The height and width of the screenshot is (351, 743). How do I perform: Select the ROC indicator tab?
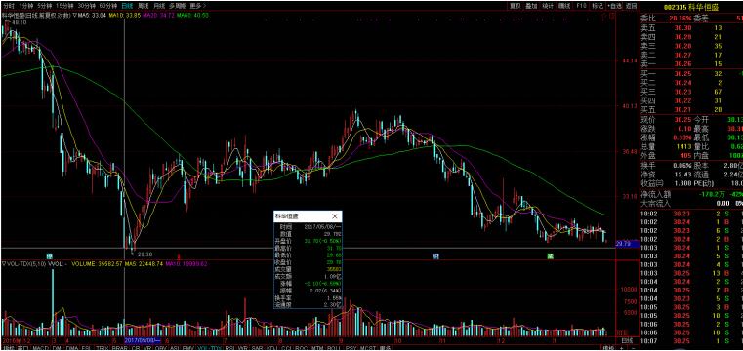301,347
